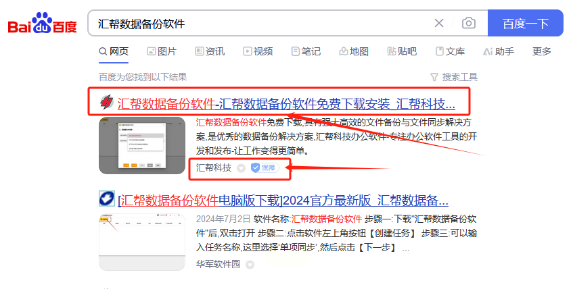Go to the 贴吧 tab
The height and width of the screenshot is (289, 573).
click(x=402, y=51)
